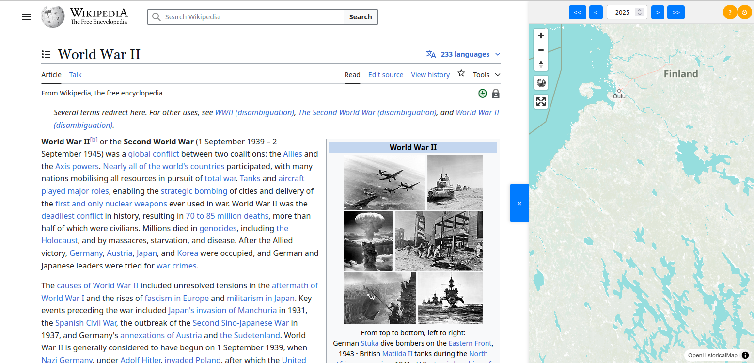
Task: Open the Wikipedia main menu hamburger
Action: pos(26,17)
